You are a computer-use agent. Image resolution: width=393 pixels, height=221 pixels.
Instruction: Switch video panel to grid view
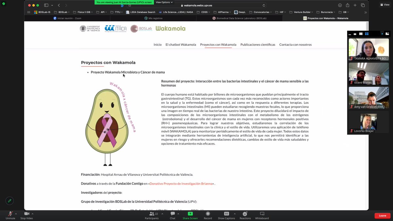(x=367, y=34)
